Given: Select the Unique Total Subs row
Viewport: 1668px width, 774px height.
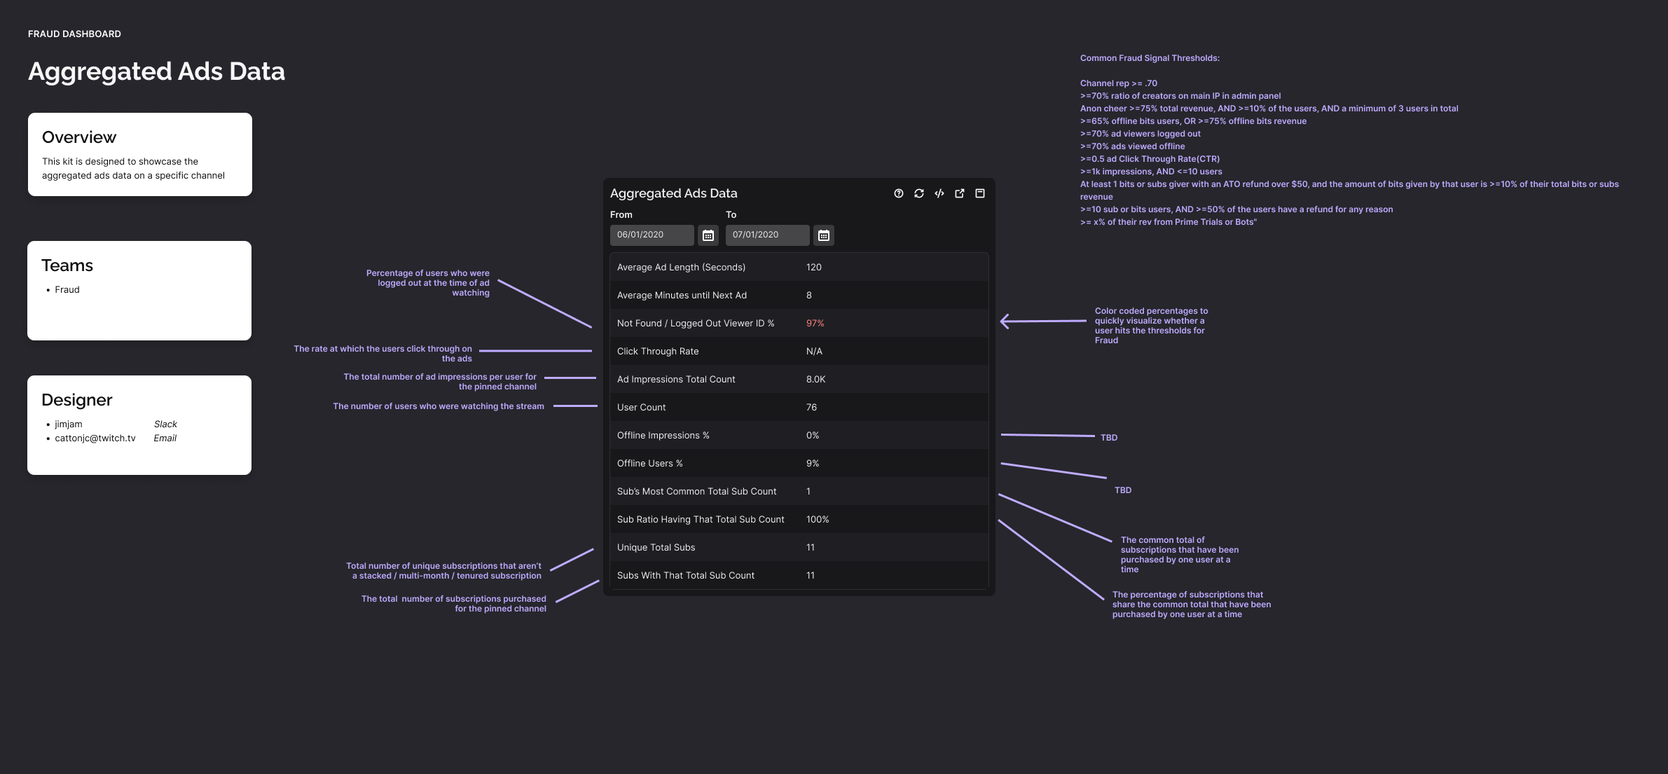Looking at the screenshot, I should tap(798, 547).
